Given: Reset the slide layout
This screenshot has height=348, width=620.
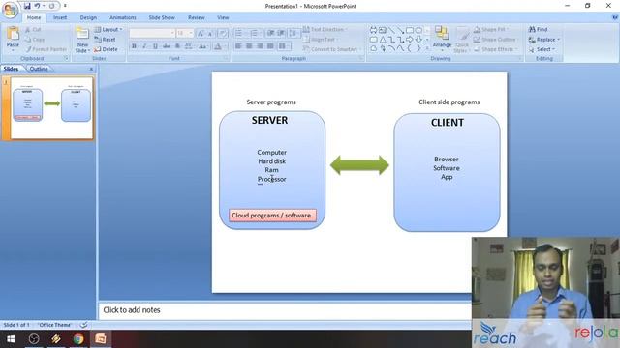Looking at the screenshot, I should pyautogui.click(x=106, y=40).
